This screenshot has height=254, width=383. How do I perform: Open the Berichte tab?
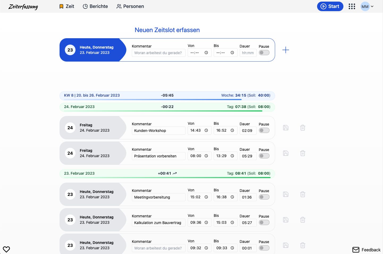95,6
